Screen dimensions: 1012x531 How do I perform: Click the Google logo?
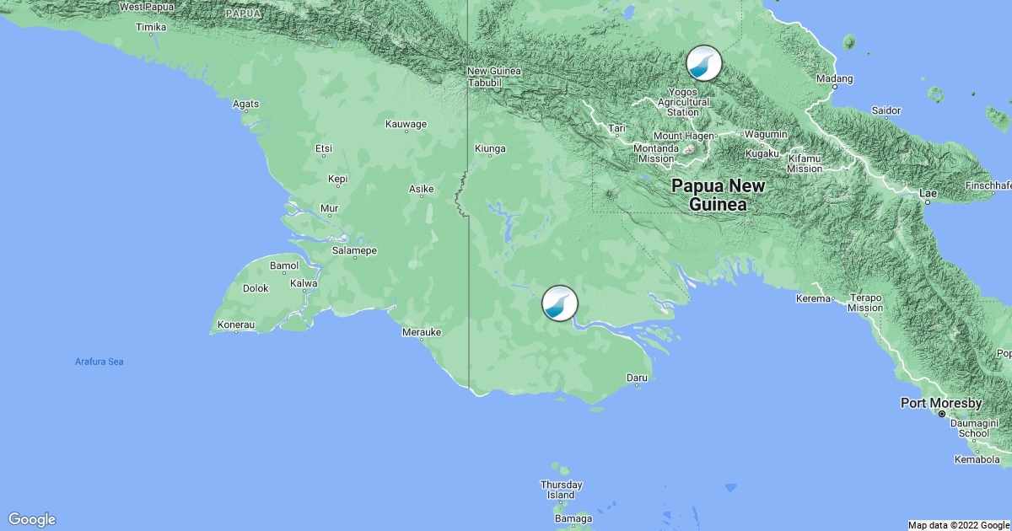(32, 519)
